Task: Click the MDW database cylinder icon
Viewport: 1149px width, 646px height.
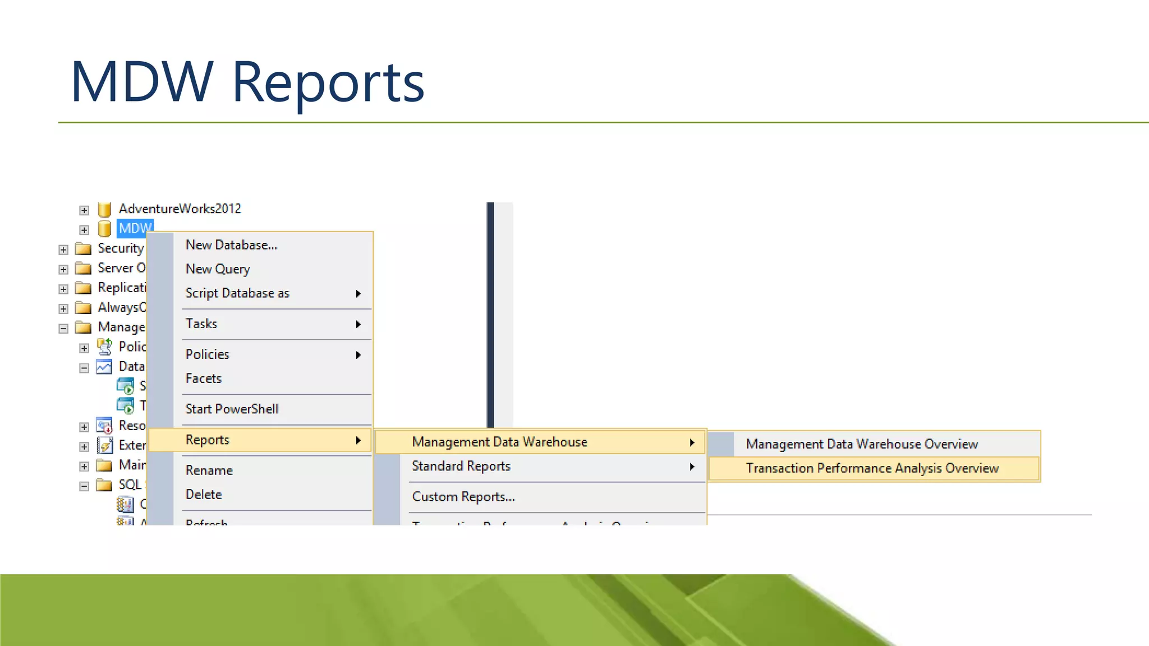Action: pyautogui.click(x=104, y=229)
